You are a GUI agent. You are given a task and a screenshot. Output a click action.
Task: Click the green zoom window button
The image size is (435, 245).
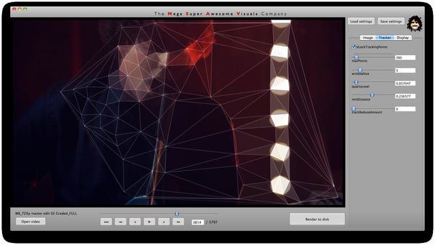[25, 10]
